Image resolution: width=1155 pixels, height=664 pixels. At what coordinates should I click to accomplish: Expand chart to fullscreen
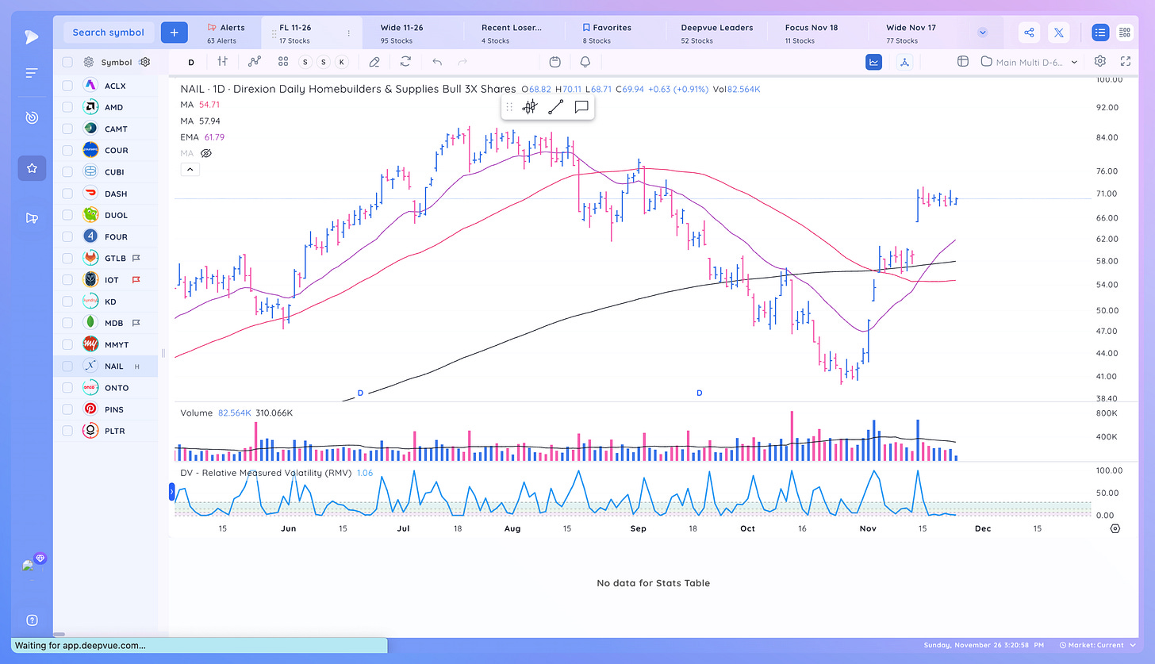[1125, 61]
